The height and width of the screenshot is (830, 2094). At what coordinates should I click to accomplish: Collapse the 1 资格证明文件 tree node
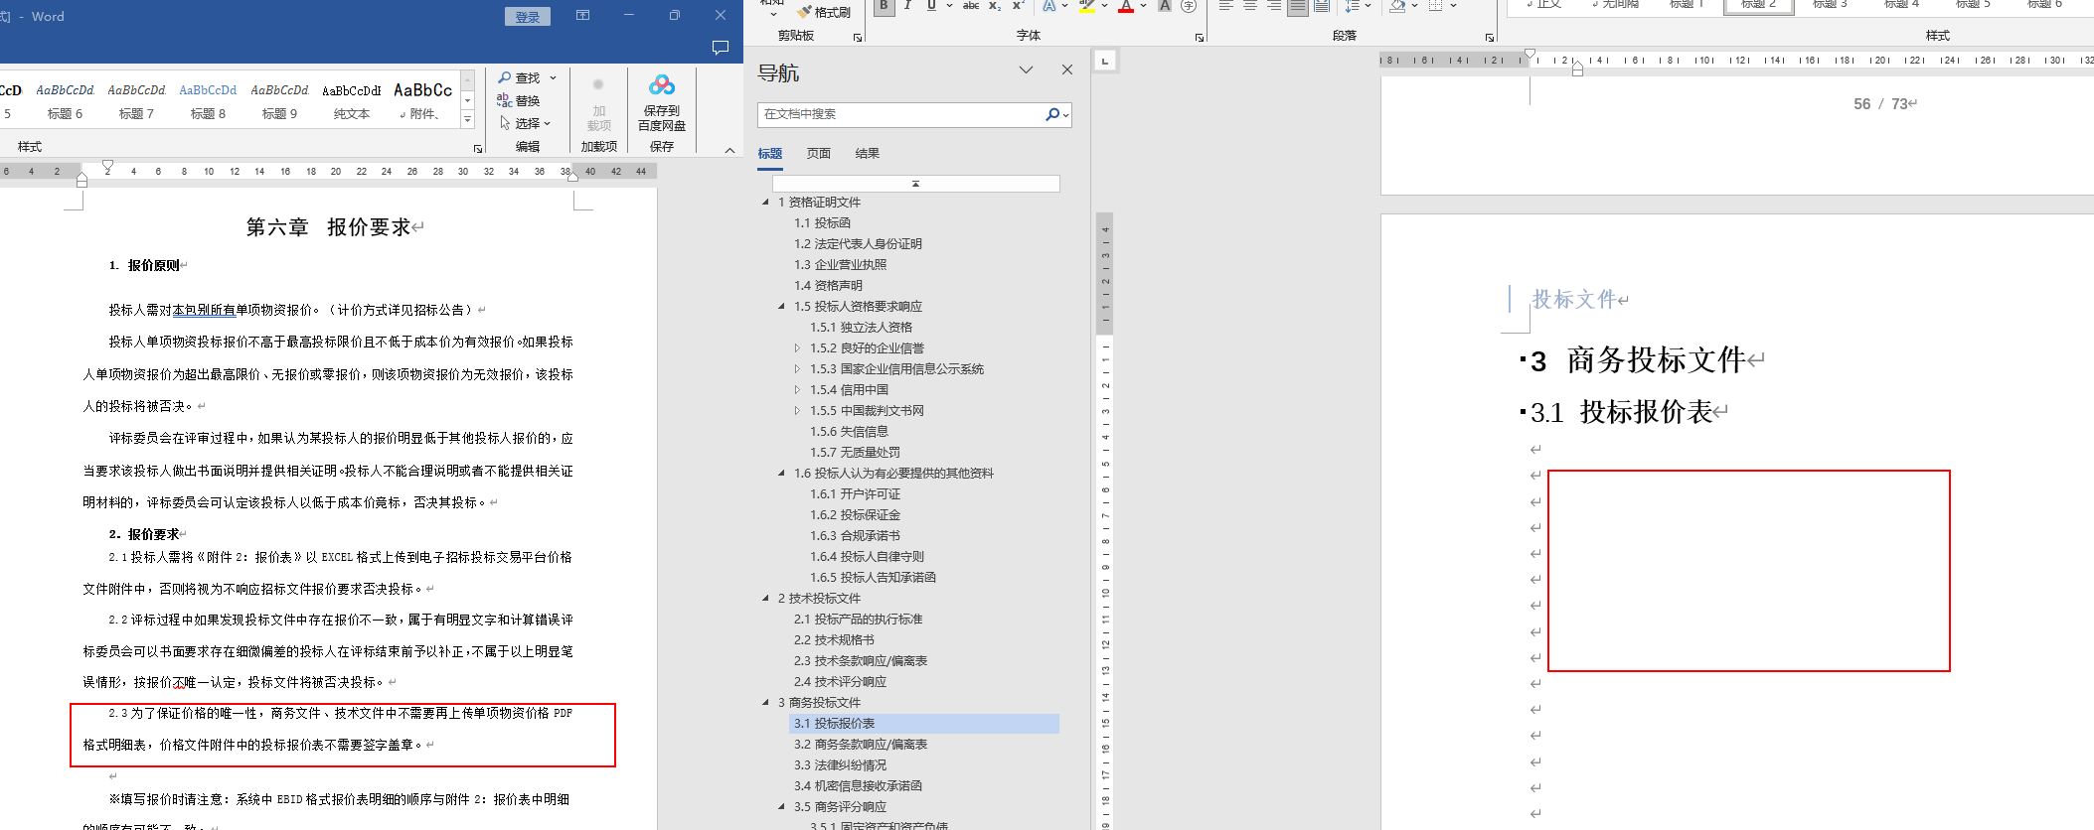(x=765, y=203)
